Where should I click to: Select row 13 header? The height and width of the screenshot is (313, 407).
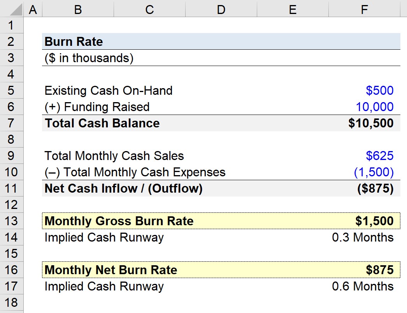pos(12,221)
